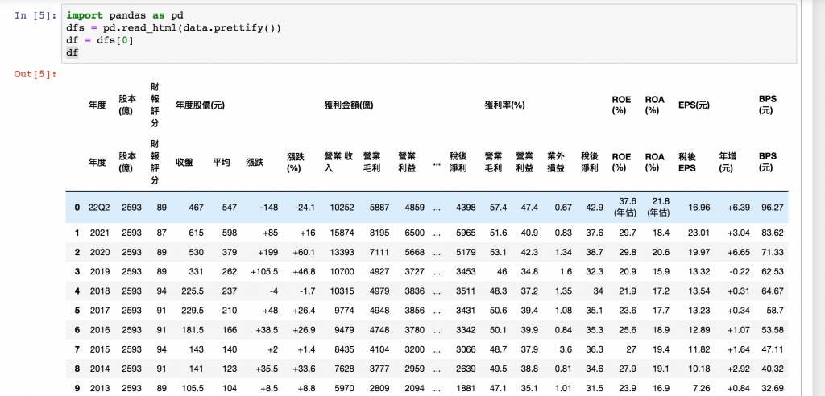Click BPS value 96.27

tap(773, 208)
